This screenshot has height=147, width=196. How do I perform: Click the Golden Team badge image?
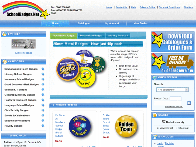126,126
